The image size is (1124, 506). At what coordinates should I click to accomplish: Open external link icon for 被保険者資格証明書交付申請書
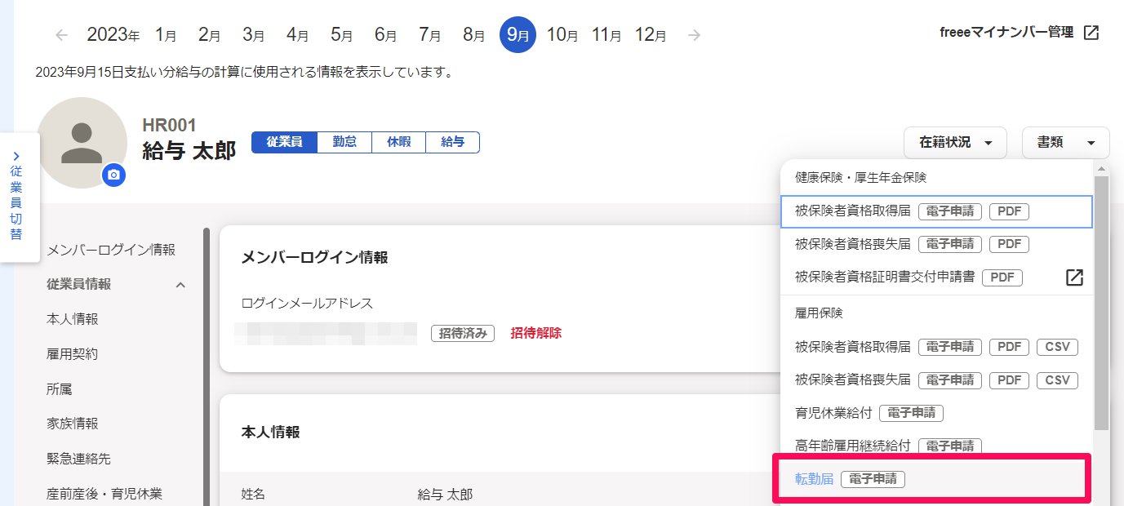[x=1075, y=277]
